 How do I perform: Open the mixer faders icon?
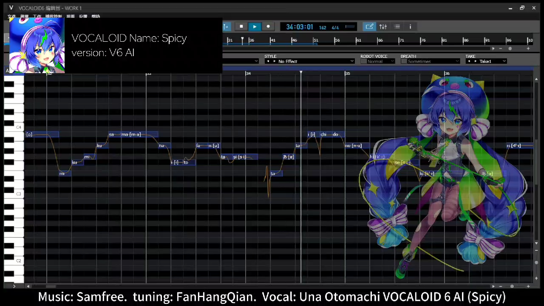click(383, 26)
